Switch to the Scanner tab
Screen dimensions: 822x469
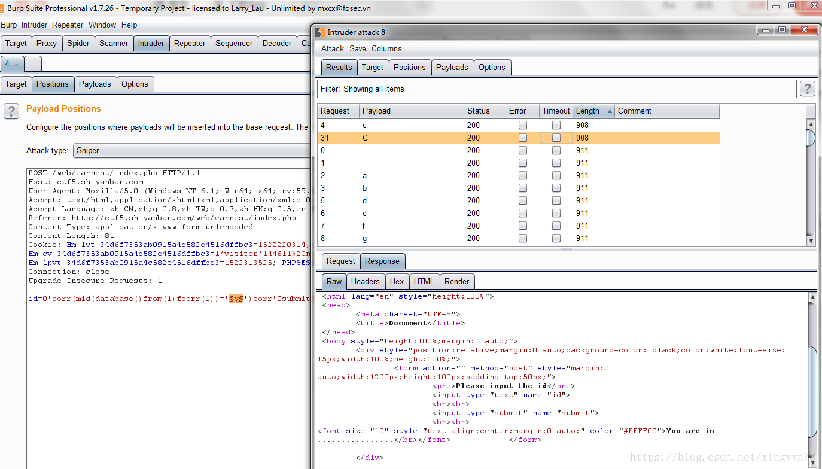pyautogui.click(x=114, y=43)
